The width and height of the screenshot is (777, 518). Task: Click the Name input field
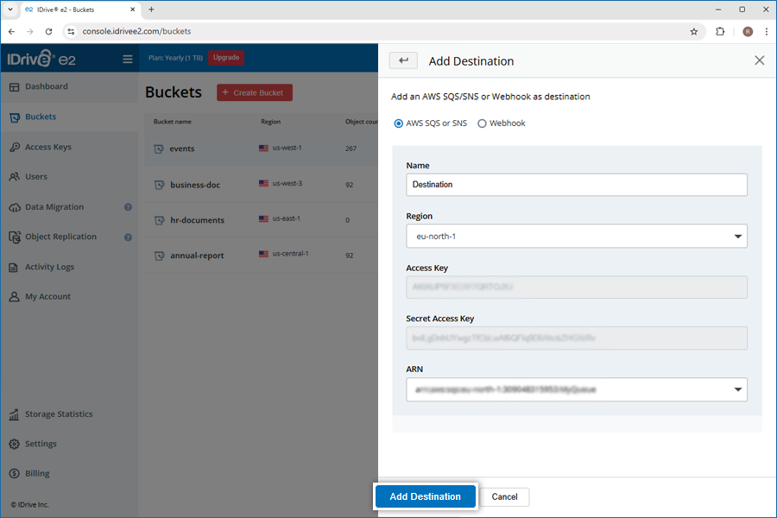(x=576, y=185)
